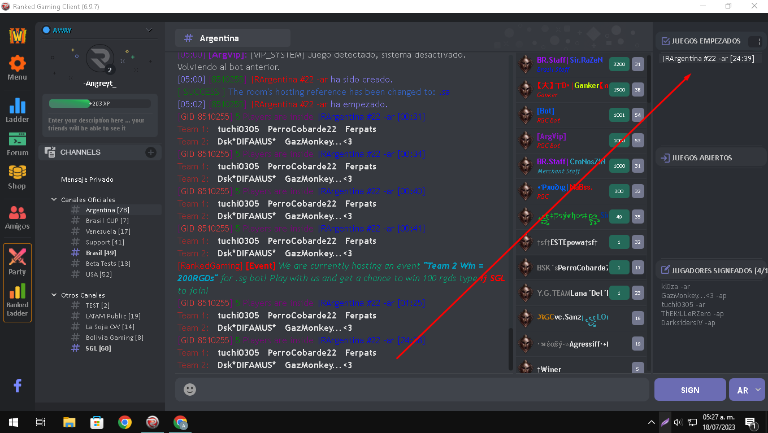Collapse the Canales Oficiales group
This screenshot has height=433, width=768.
coord(54,200)
